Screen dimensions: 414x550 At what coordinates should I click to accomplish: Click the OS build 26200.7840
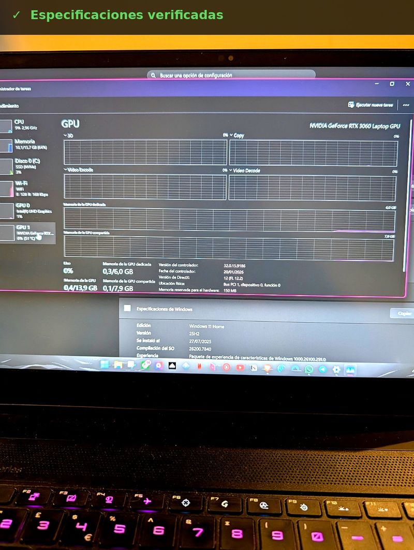[x=200, y=349]
